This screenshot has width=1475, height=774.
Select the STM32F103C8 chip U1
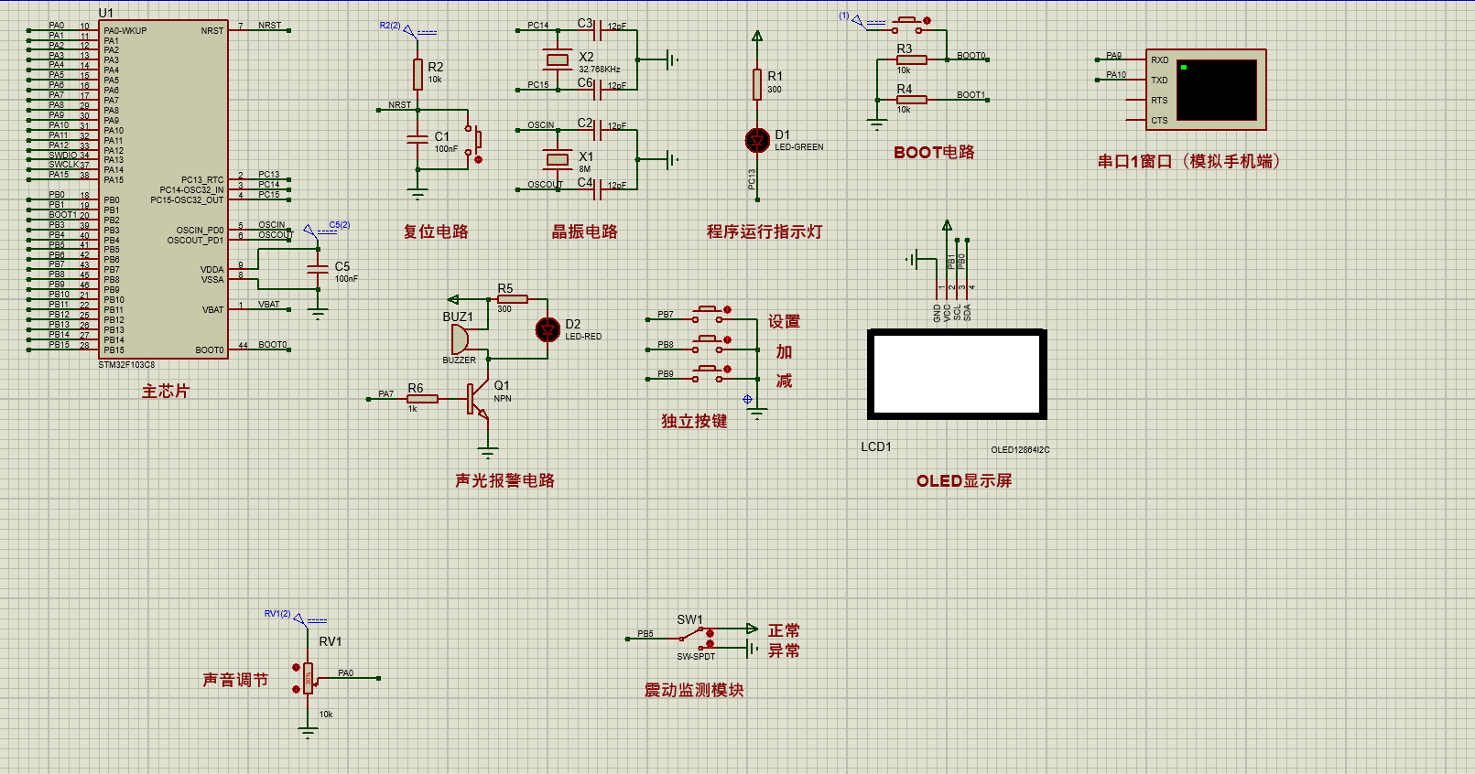coord(163,189)
